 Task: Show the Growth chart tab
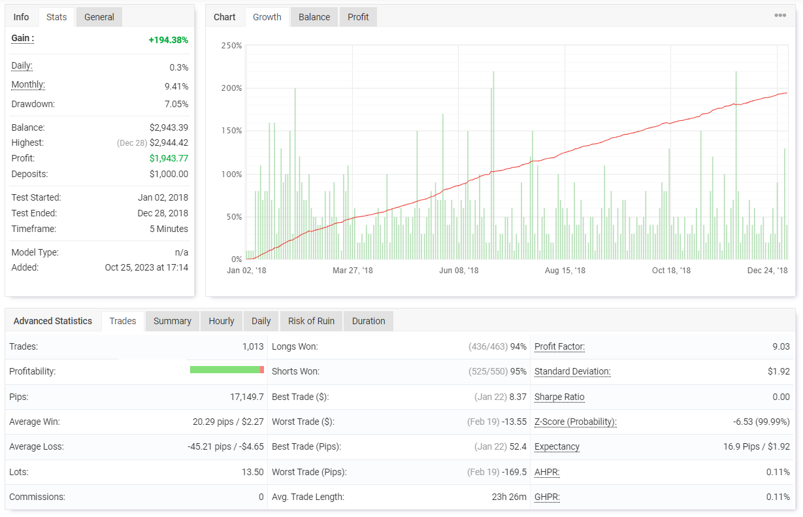tap(267, 17)
